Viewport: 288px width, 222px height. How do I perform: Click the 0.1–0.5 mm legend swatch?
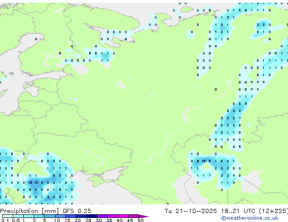tap(8, 216)
